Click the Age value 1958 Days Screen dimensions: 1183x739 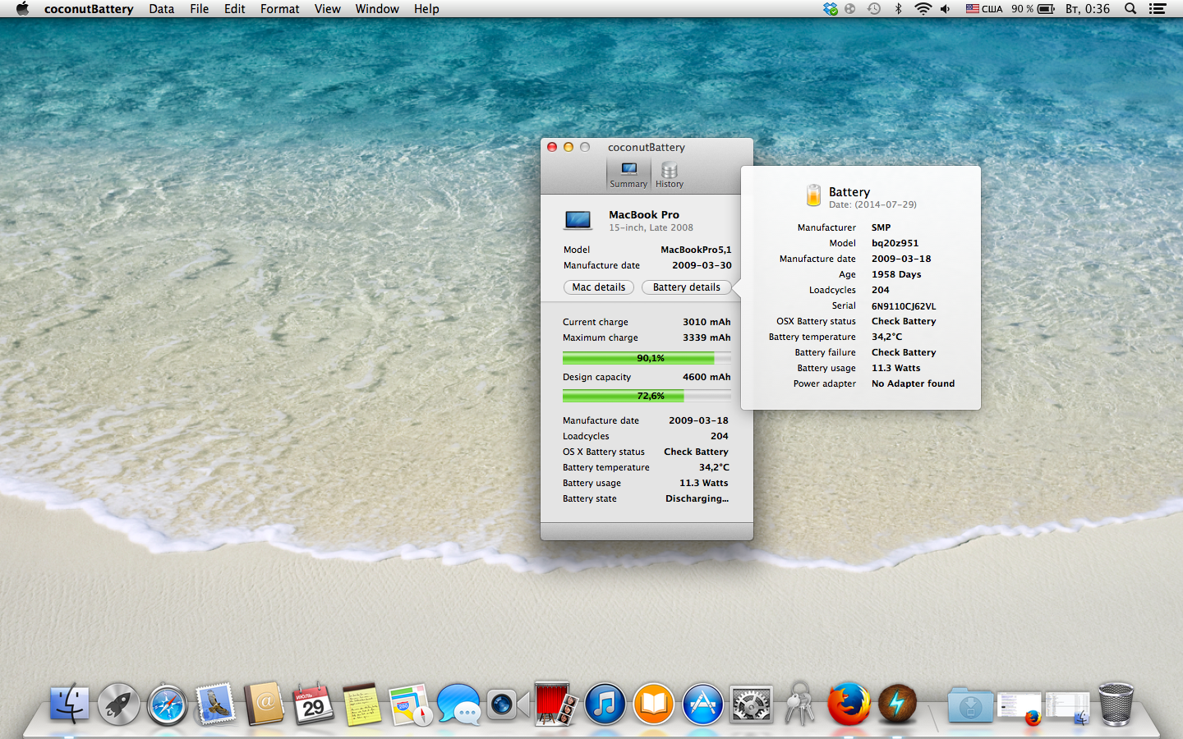tap(896, 274)
